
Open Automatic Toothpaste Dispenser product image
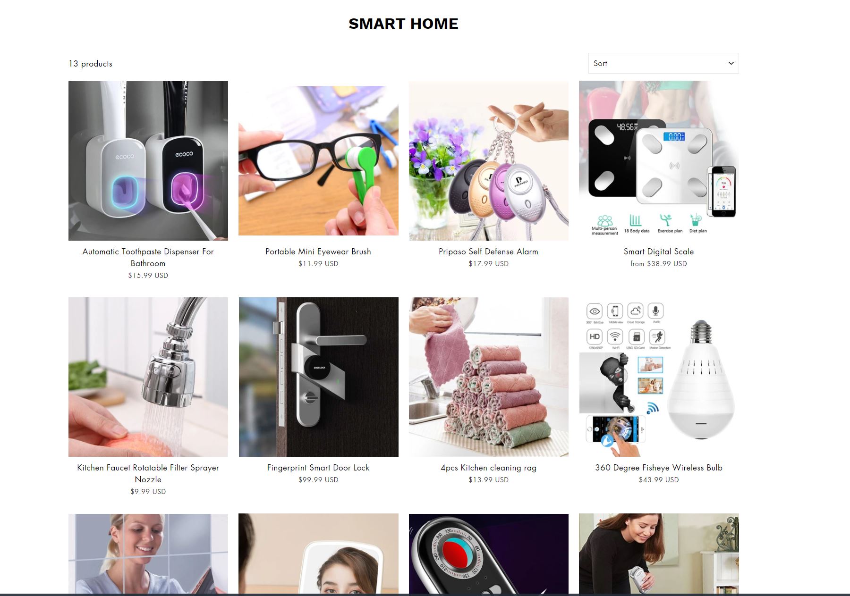pos(148,161)
